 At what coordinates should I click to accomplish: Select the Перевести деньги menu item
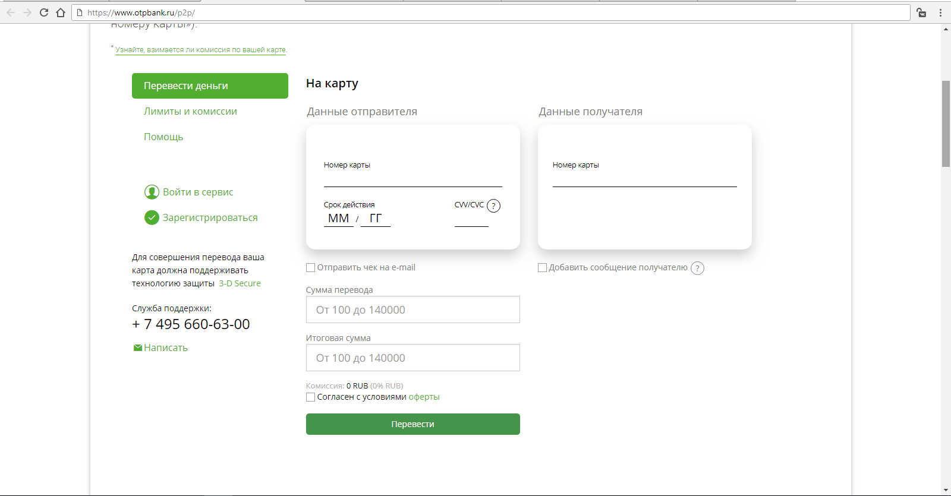(210, 86)
